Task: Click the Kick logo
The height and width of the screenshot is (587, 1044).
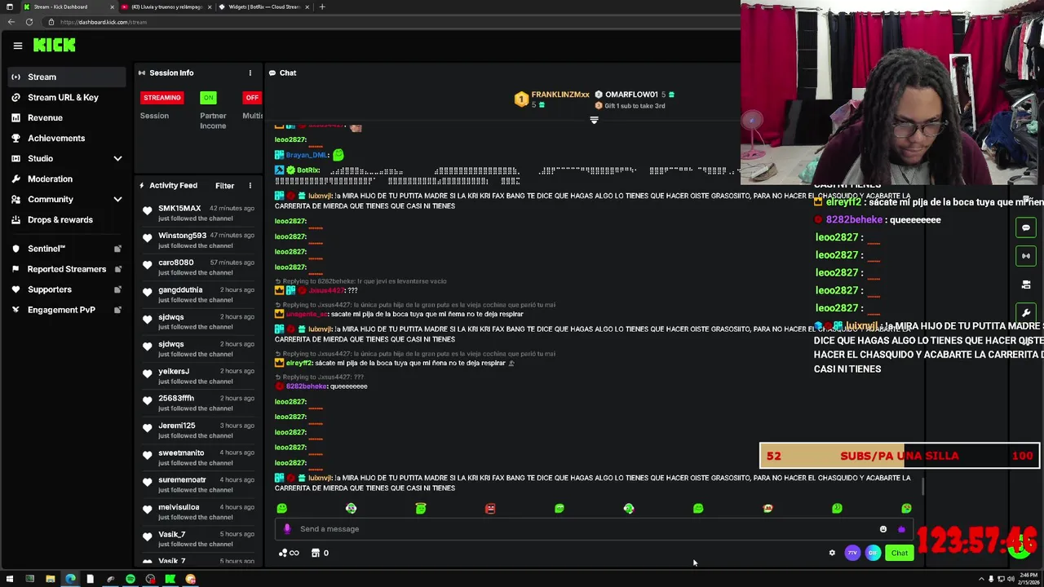Action: pyautogui.click(x=55, y=46)
